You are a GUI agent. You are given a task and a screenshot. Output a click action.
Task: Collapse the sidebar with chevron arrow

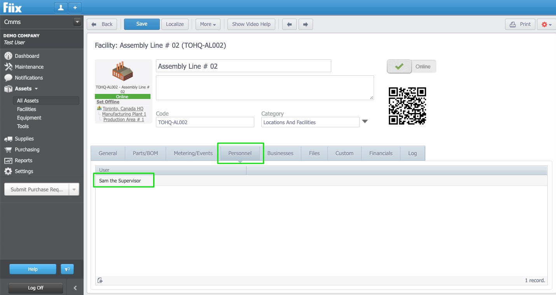(x=75, y=288)
